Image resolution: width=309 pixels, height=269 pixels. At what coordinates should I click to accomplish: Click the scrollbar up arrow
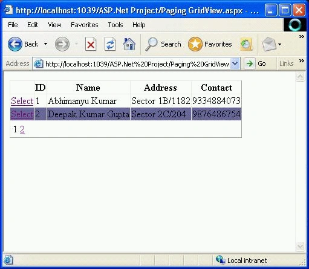pyautogui.click(x=300, y=77)
